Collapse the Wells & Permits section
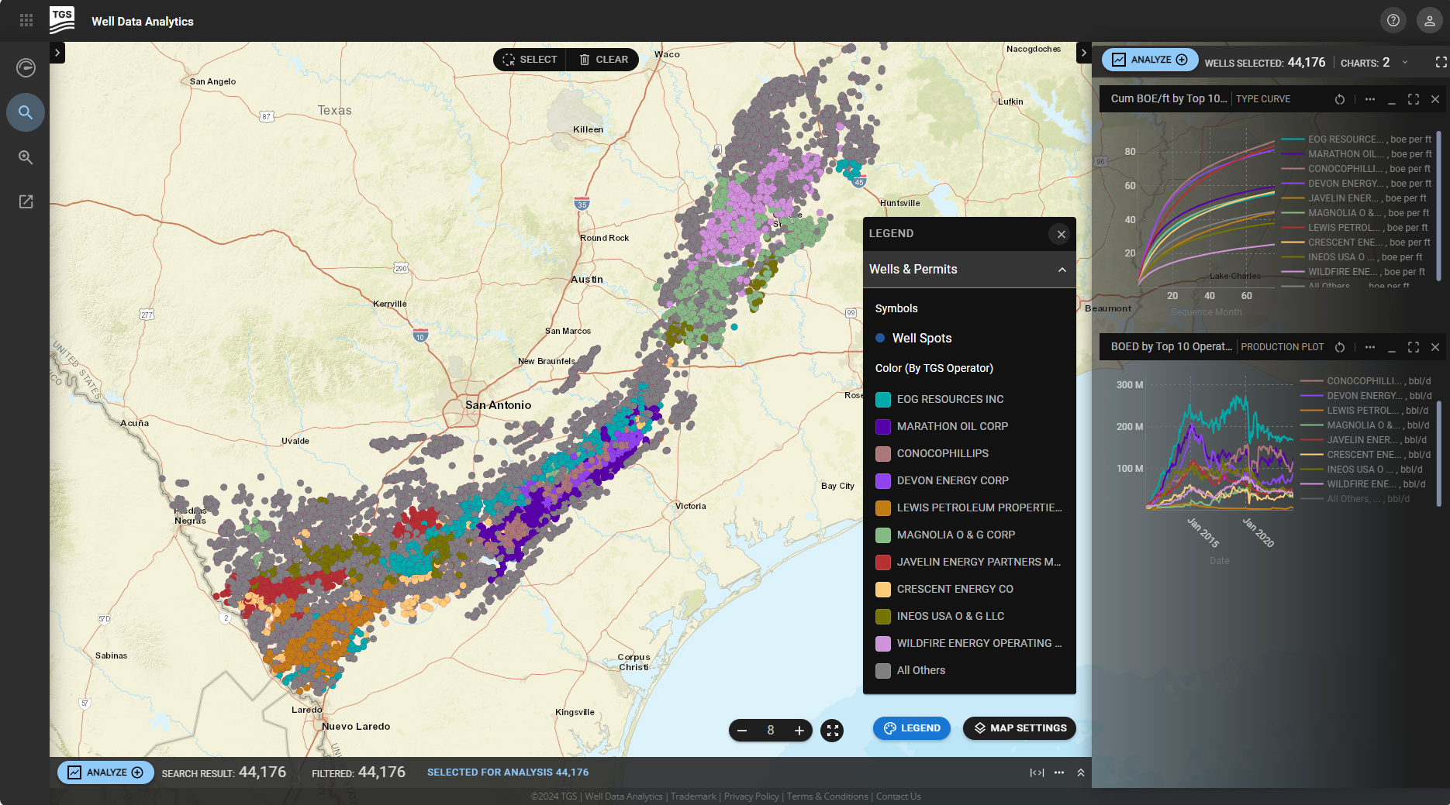Viewport: 1450px width, 805px height. (x=1062, y=270)
